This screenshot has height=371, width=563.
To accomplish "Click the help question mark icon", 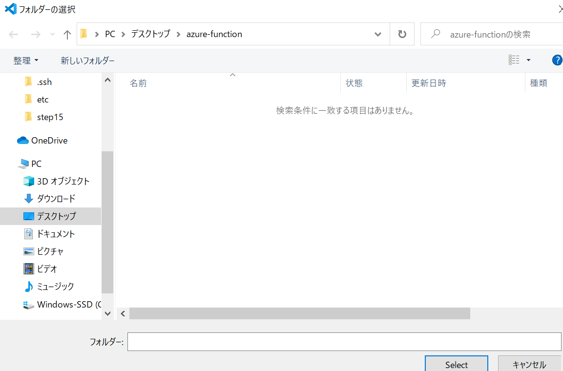I will tap(557, 60).
